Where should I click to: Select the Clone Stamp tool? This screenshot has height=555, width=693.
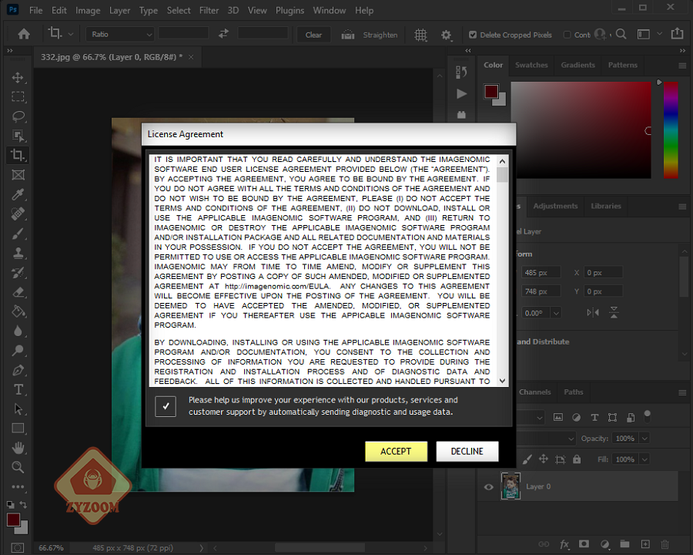(x=18, y=253)
